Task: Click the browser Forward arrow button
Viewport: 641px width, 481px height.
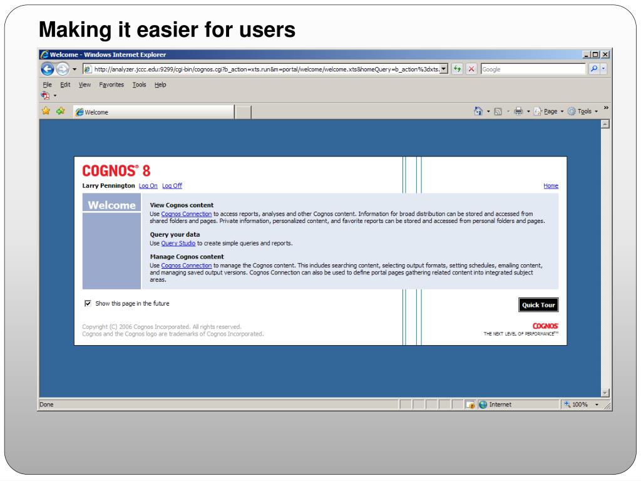Action: [63, 69]
